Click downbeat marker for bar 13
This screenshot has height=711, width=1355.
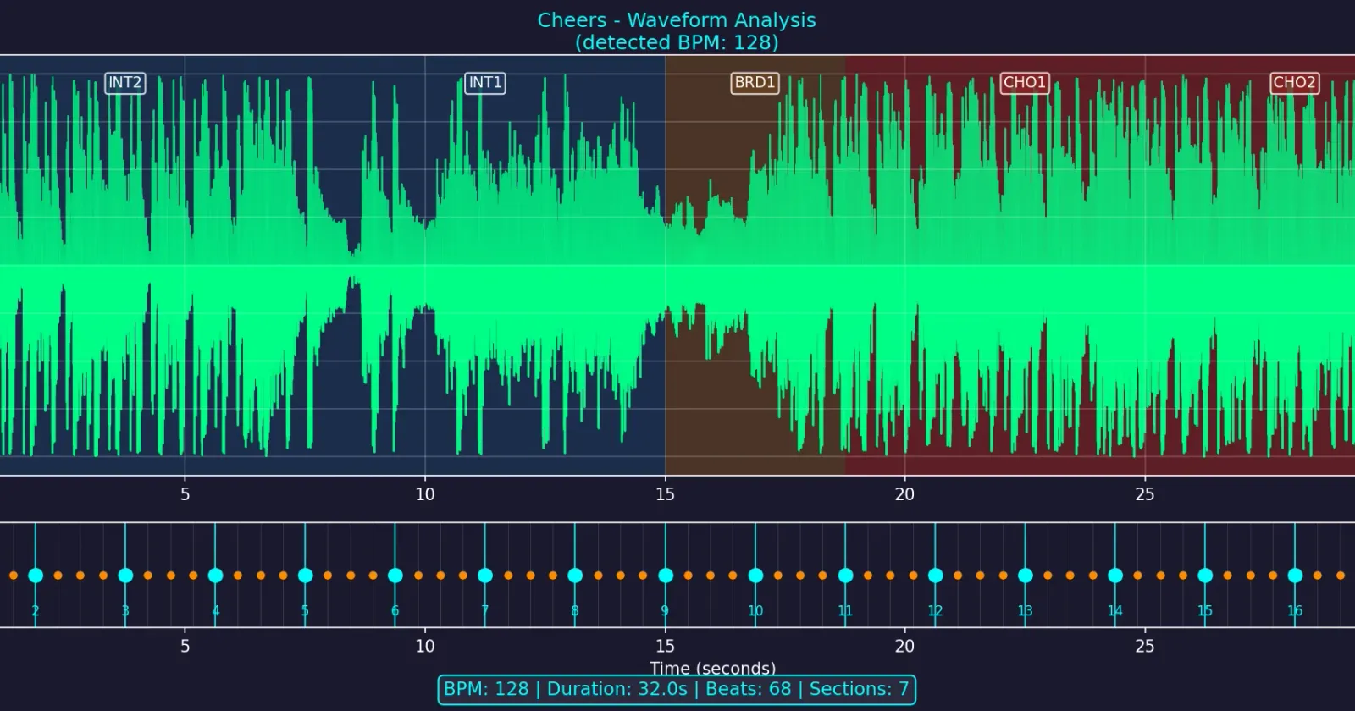(1025, 576)
